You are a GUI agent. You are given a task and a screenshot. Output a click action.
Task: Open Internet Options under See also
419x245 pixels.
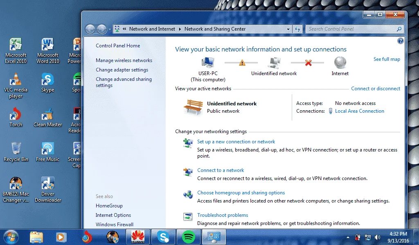[113, 215]
